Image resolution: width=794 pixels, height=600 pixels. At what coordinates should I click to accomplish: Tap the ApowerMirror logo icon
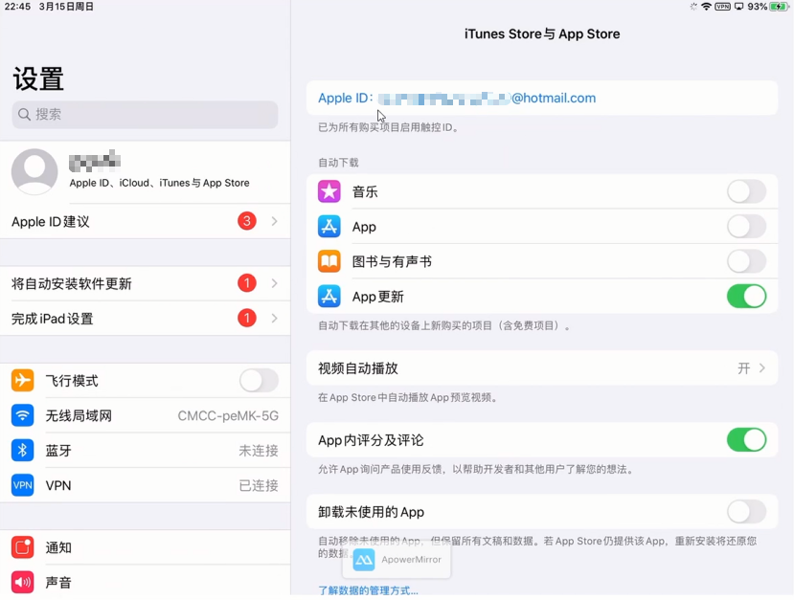364,560
